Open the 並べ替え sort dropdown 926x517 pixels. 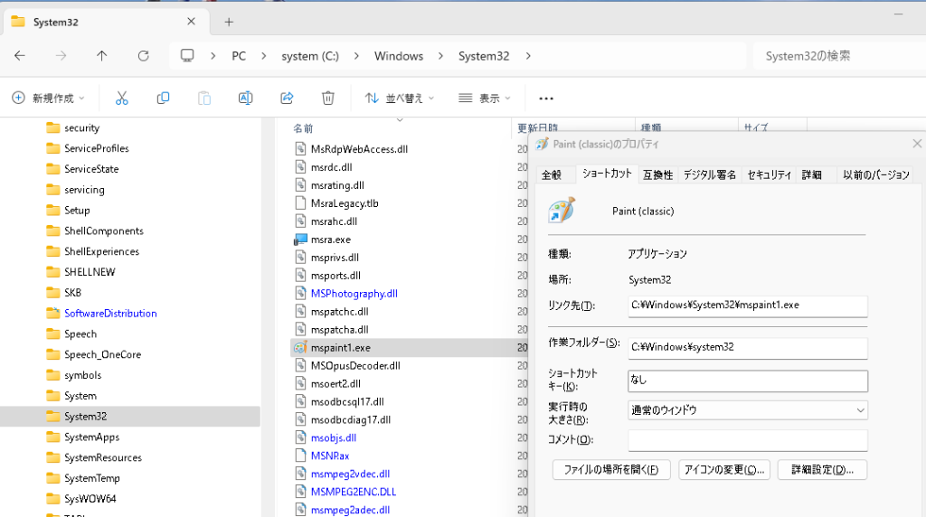point(399,98)
